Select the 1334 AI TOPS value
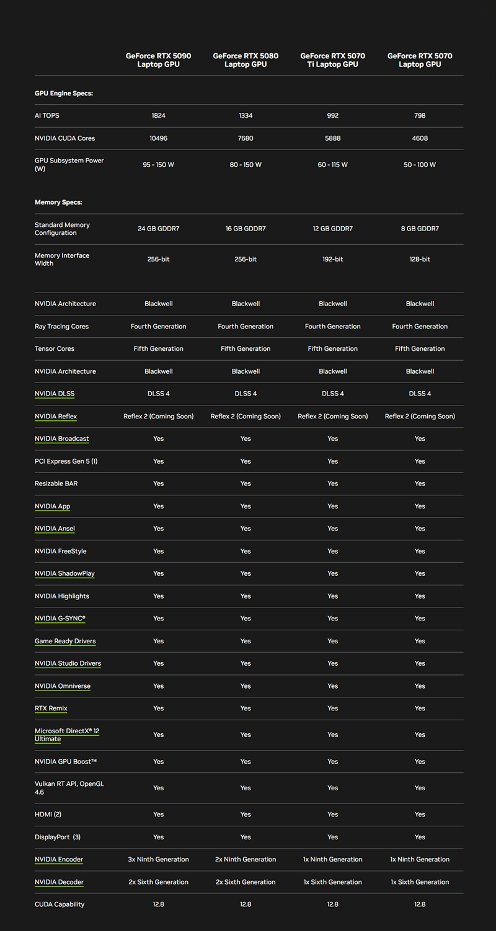 pyautogui.click(x=246, y=115)
